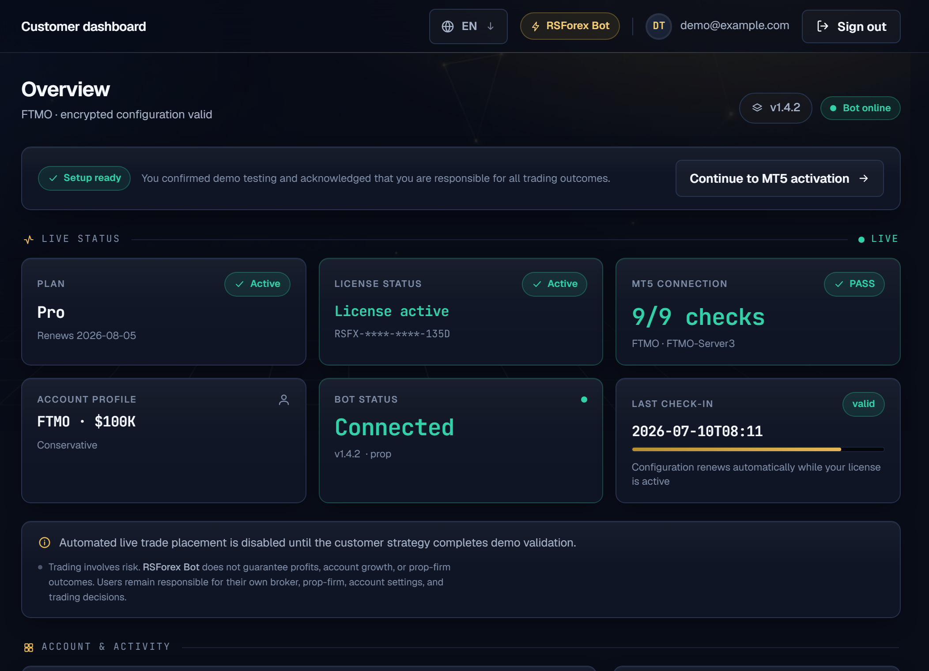This screenshot has width=929, height=671.
Task: Click the Bot online status pill
Action: pos(860,108)
